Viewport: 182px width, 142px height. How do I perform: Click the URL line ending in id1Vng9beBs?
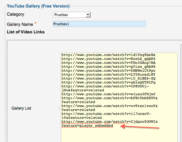tap(108, 55)
